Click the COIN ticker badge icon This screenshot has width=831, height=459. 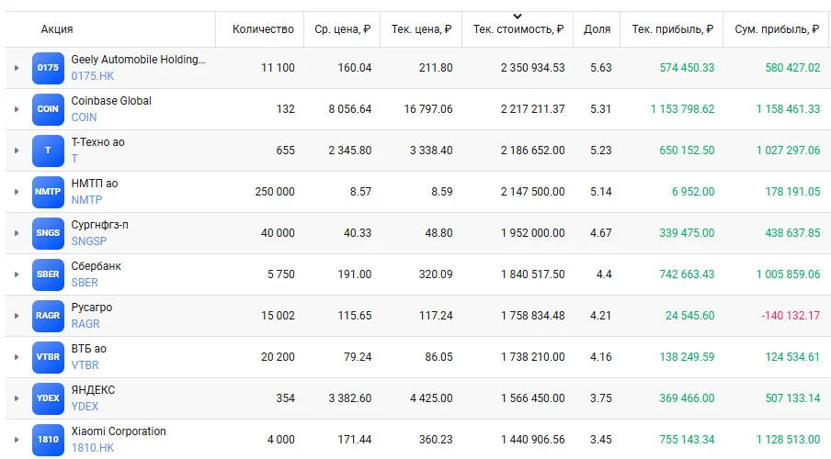[48, 109]
